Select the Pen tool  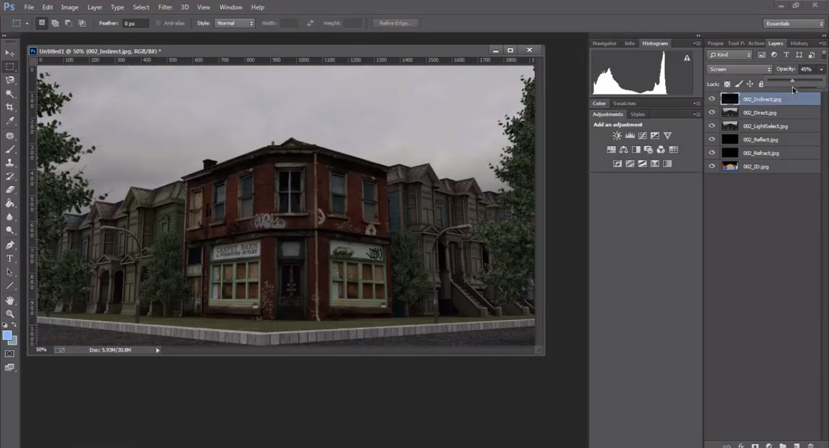coord(10,245)
